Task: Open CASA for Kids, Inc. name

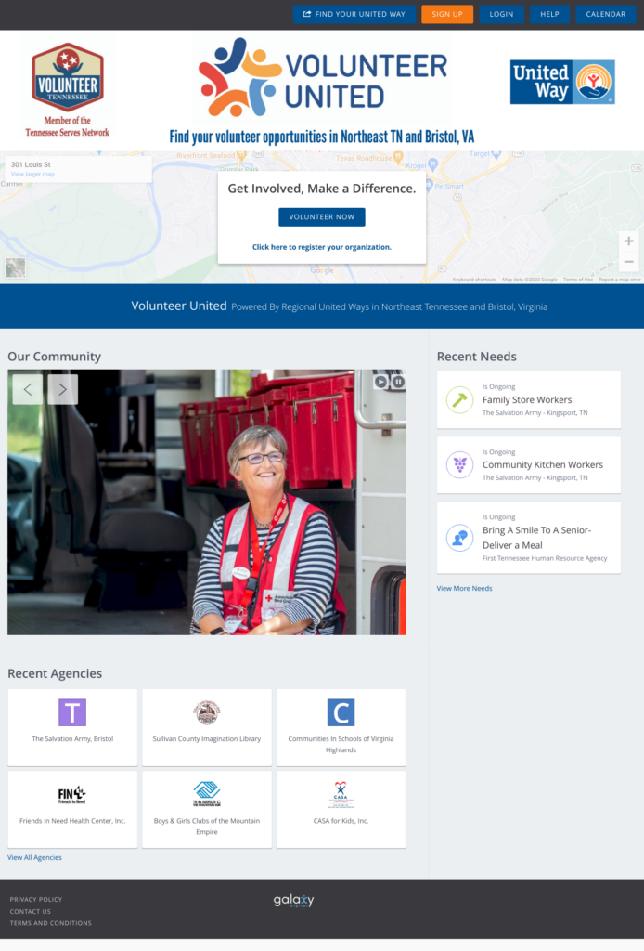Action: coord(341,821)
